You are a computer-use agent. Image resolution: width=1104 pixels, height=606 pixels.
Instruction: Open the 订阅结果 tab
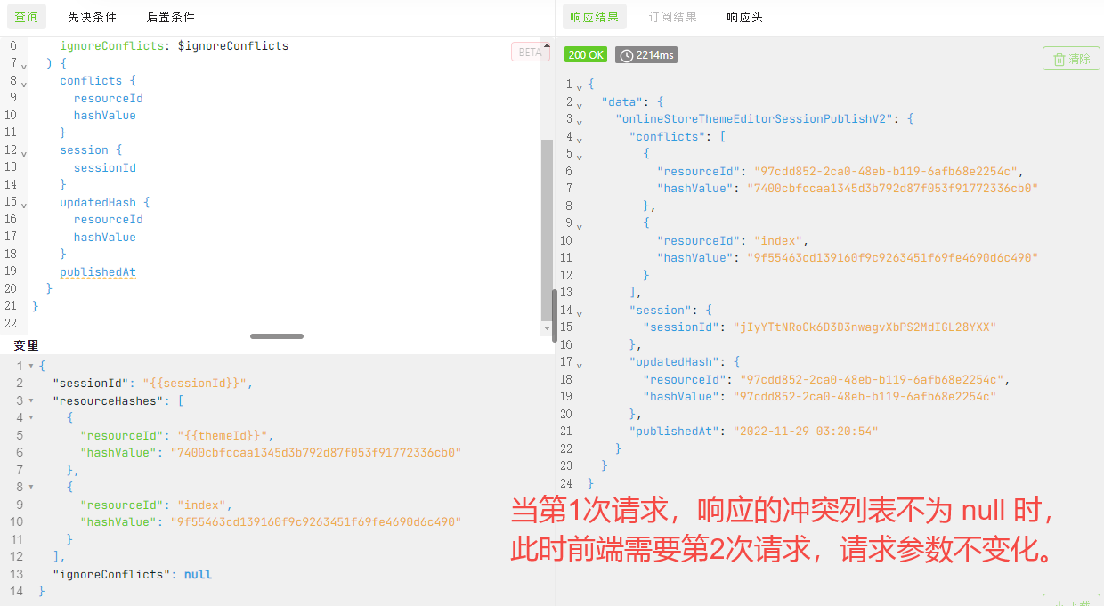(x=672, y=17)
